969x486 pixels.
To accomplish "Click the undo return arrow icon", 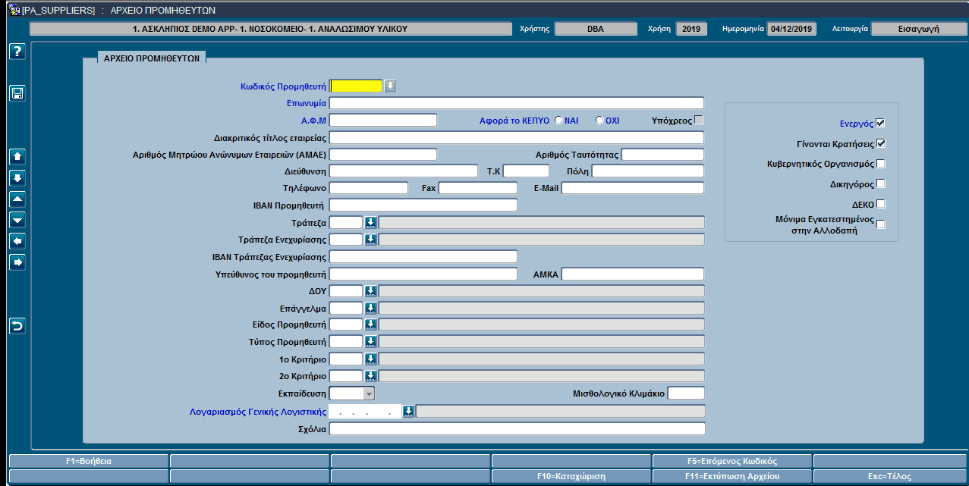I will (17, 326).
